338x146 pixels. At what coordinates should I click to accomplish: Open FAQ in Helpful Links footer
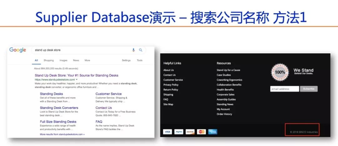[x=166, y=100]
